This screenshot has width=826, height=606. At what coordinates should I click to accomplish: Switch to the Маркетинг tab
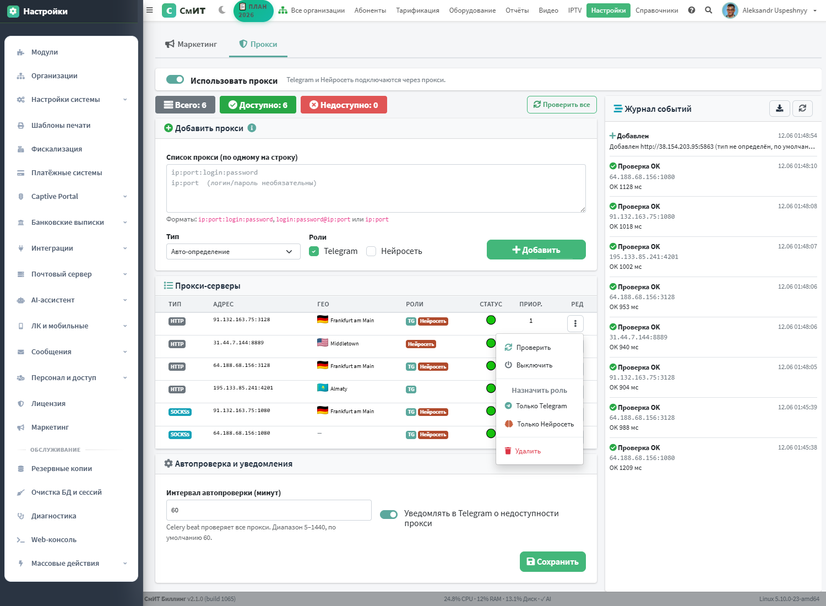click(191, 44)
